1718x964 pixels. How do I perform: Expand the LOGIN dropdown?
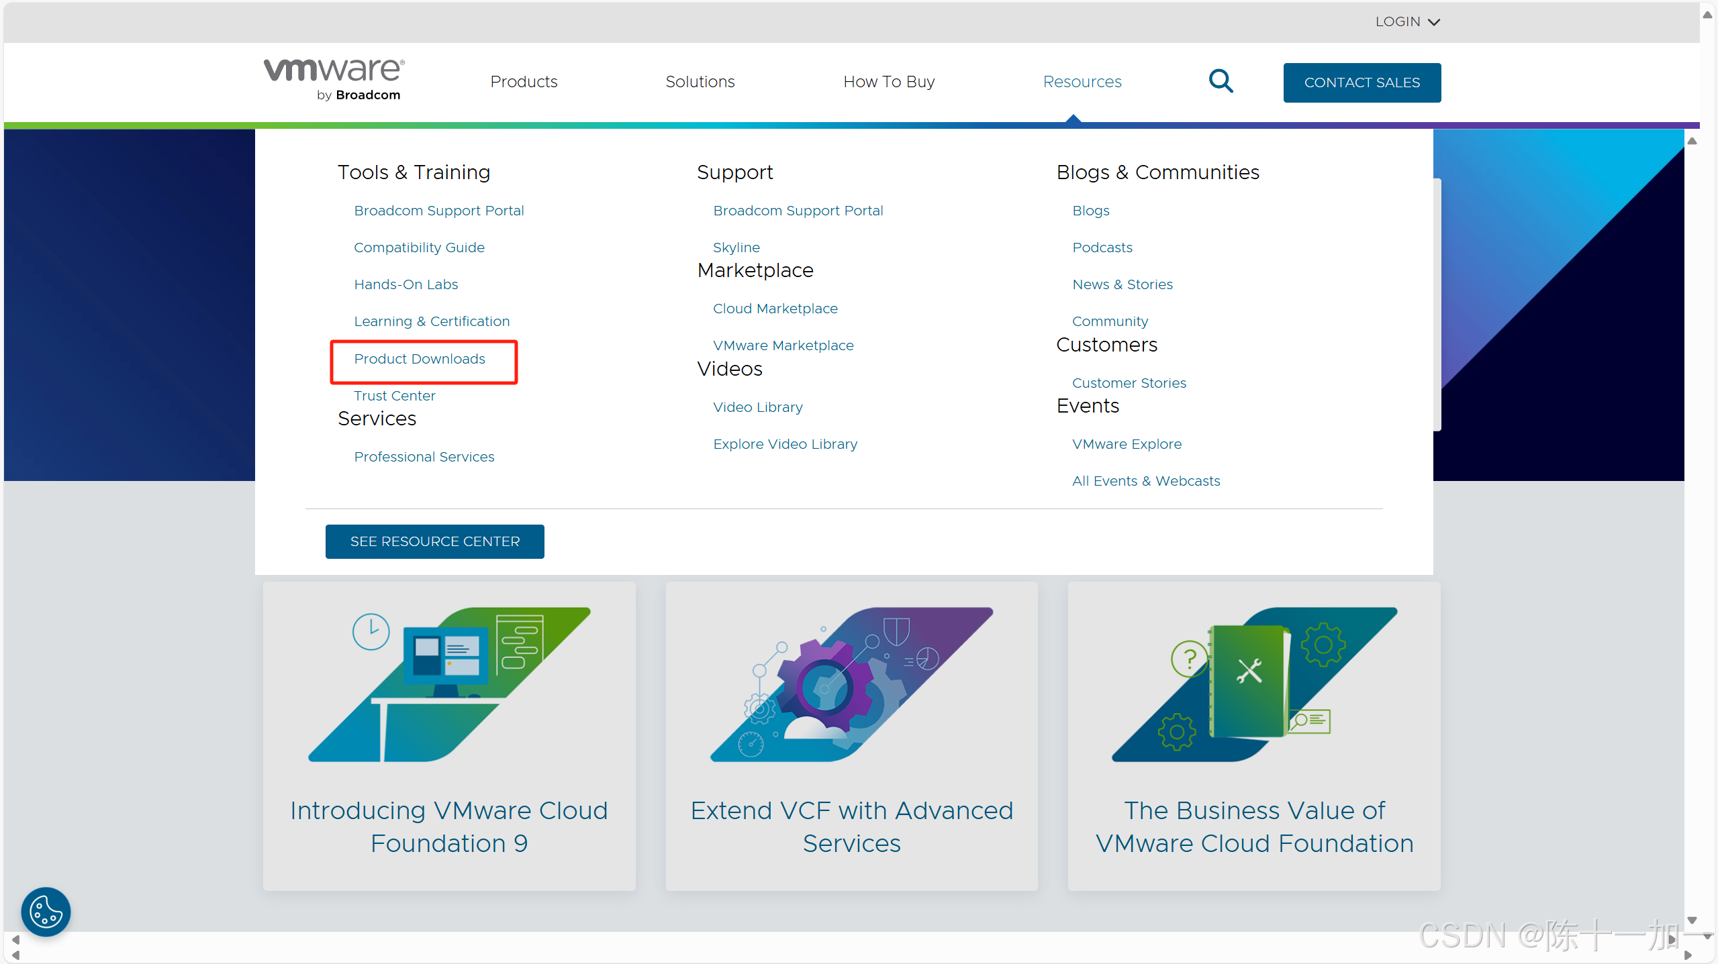pyautogui.click(x=1407, y=21)
